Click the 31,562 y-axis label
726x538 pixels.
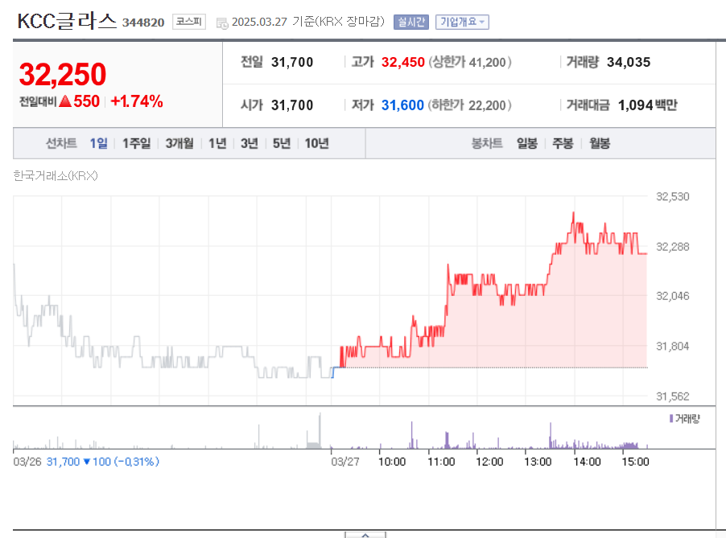(672, 396)
